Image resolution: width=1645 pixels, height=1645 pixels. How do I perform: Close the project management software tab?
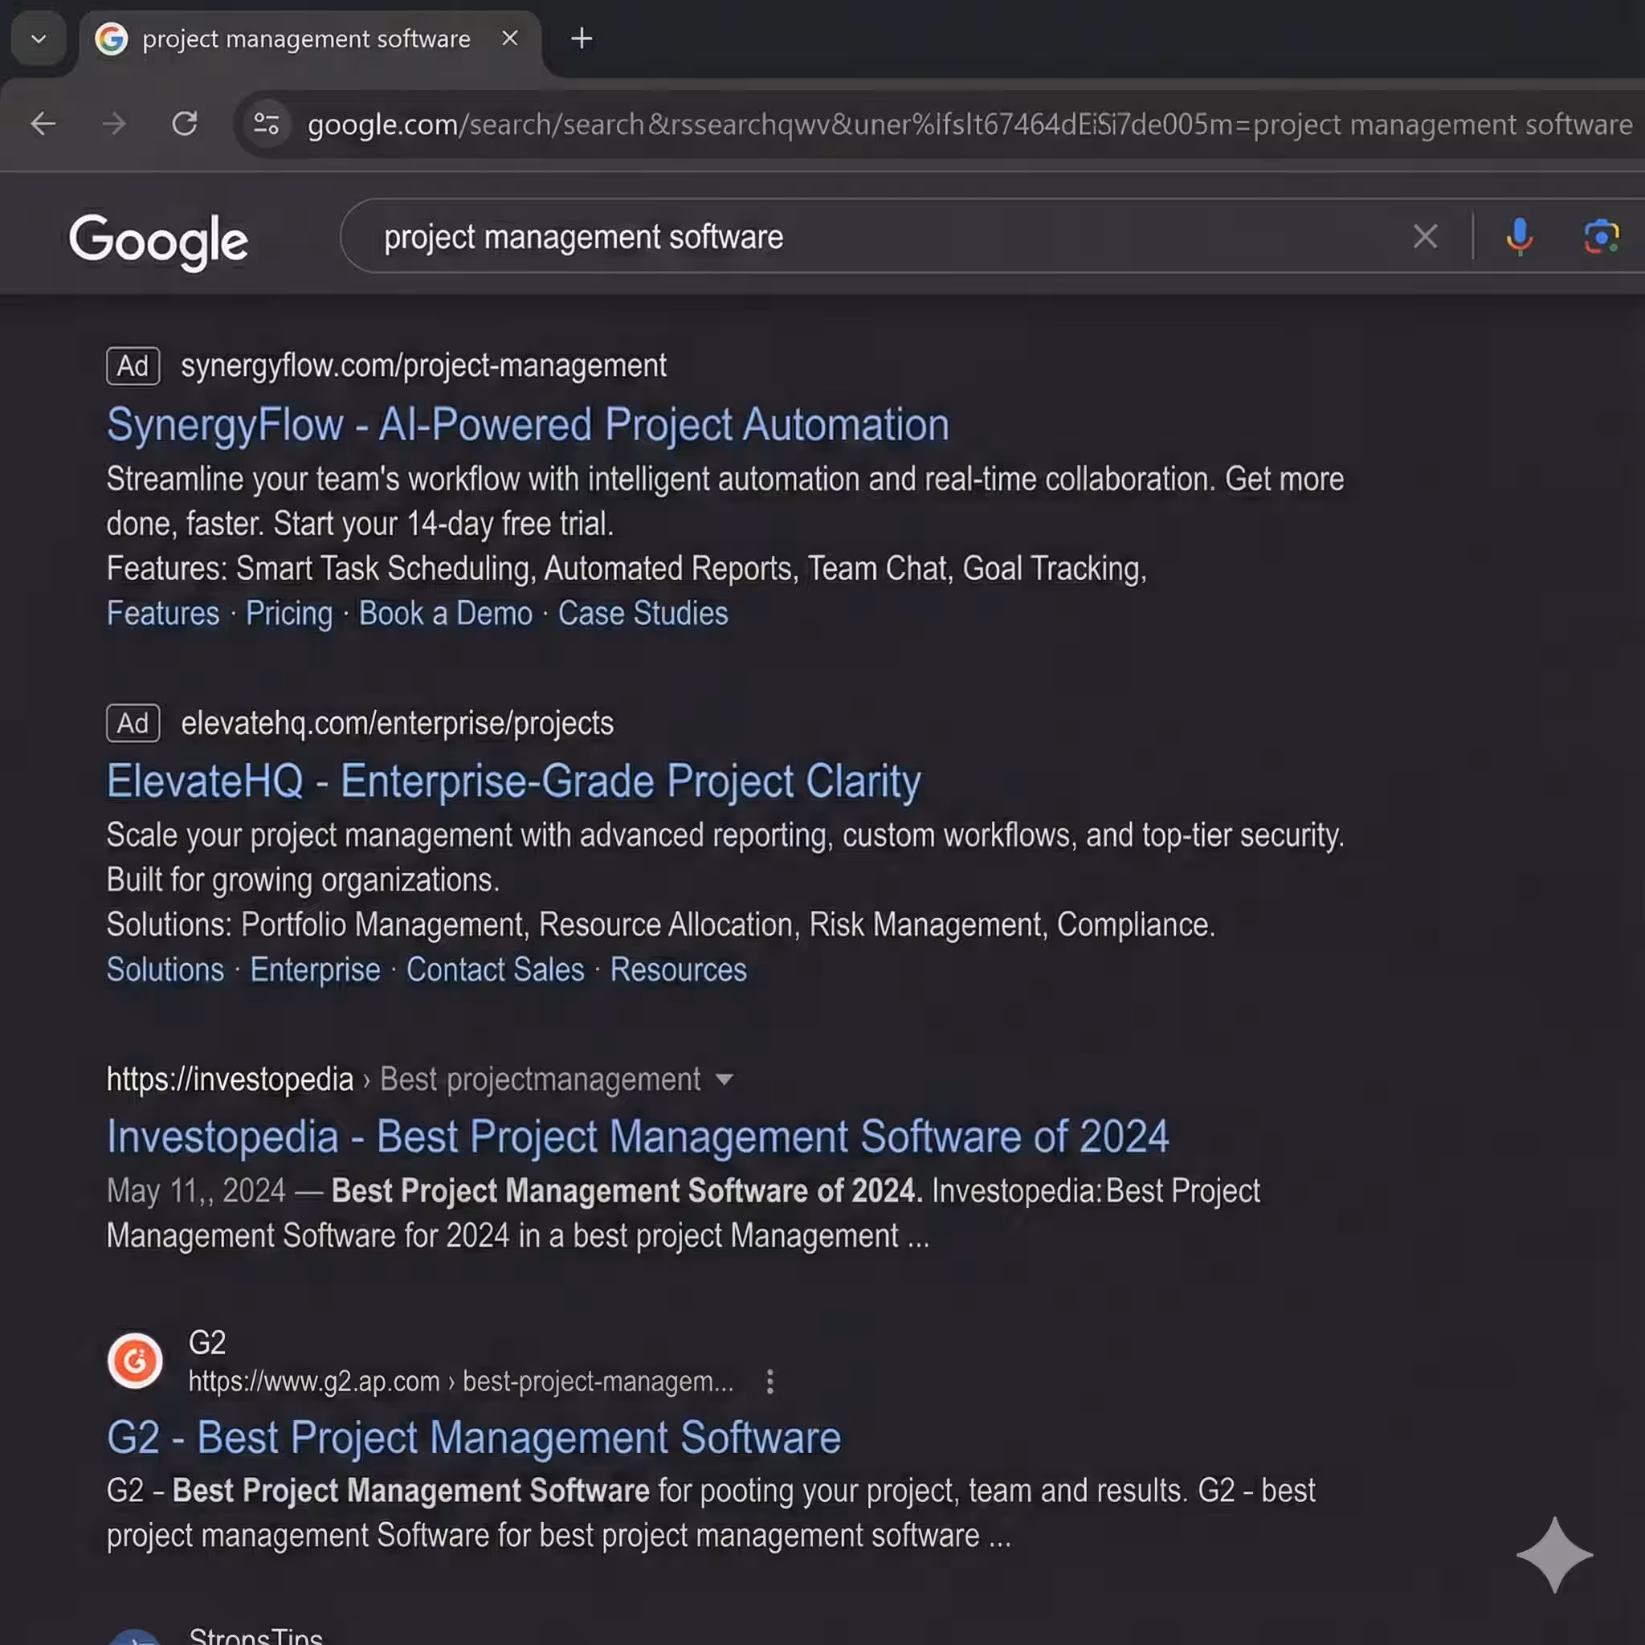pyautogui.click(x=509, y=39)
